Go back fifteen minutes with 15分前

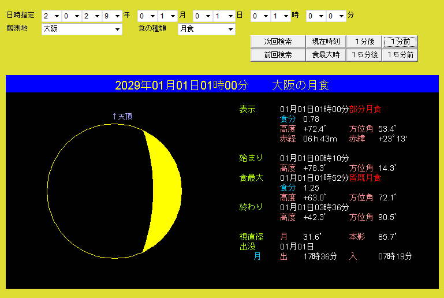400,55
